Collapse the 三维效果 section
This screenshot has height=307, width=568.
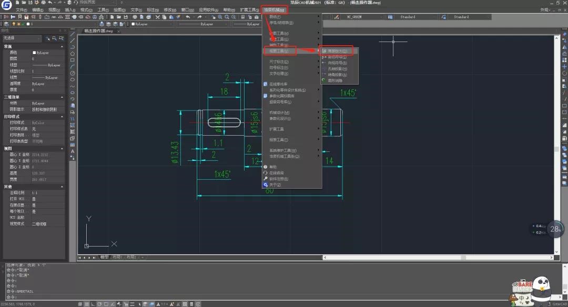(62, 97)
